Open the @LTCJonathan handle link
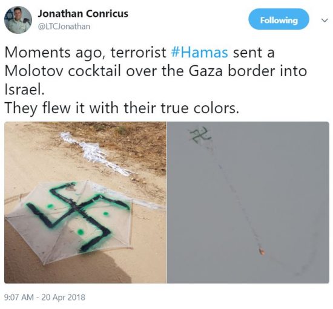The height and width of the screenshot is (309, 333). 64,27
